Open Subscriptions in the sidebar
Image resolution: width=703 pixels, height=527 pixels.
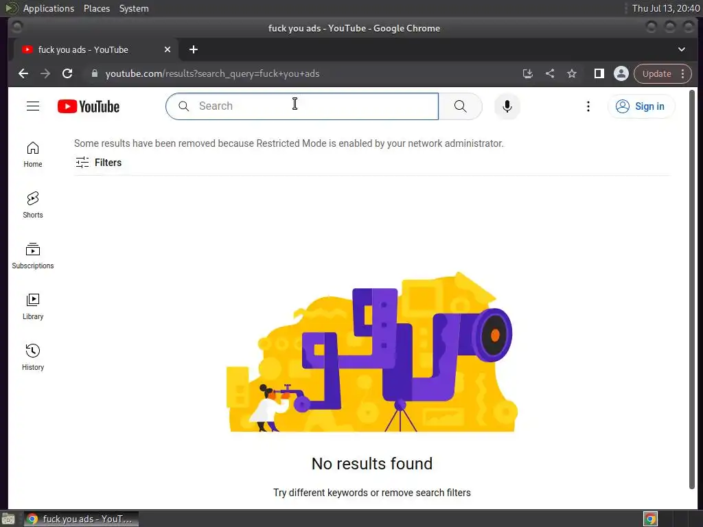pos(33,256)
